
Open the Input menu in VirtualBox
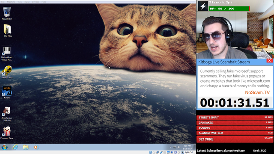click(x=27, y=2)
